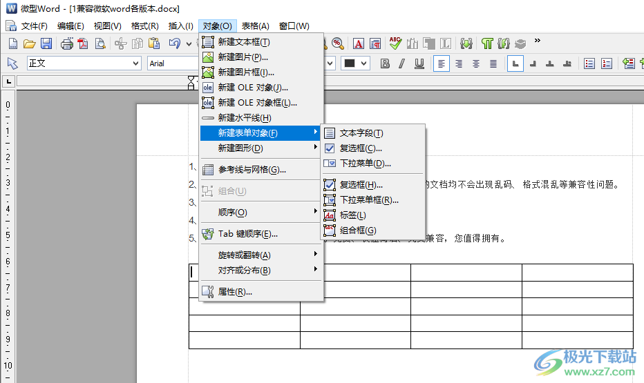Select the center tab stop type
644x383 pixels.
(550, 63)
